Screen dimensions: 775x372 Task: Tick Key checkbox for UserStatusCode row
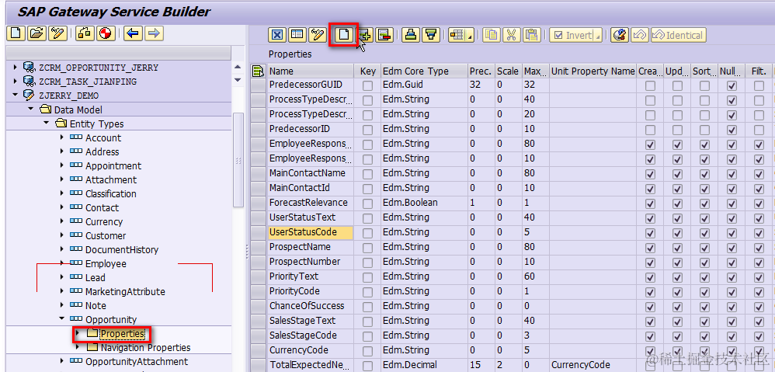(367, 233)
